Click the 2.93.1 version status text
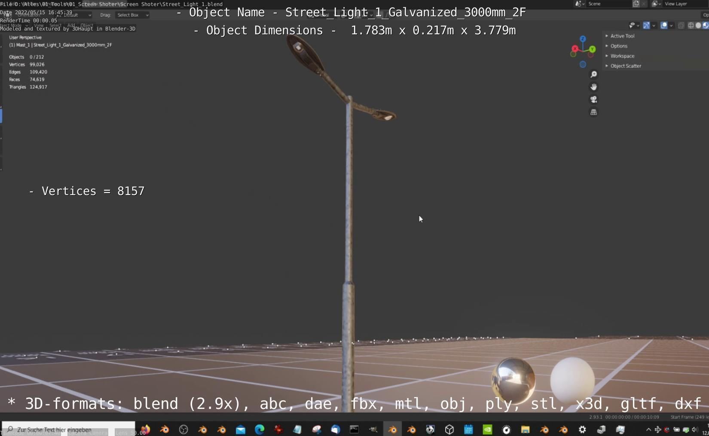 (596, 417)
